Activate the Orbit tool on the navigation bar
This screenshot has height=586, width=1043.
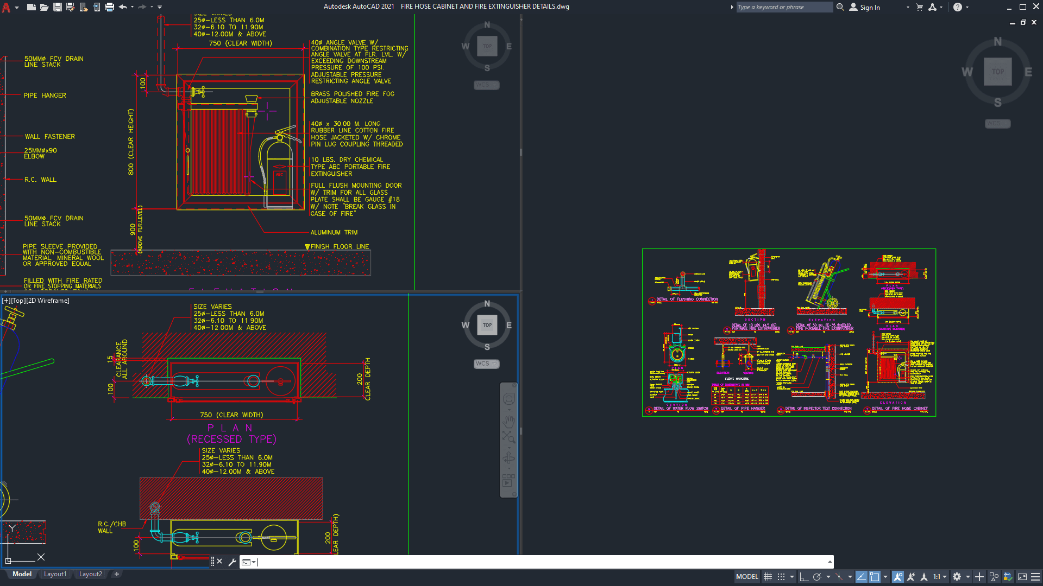(508, 457)
